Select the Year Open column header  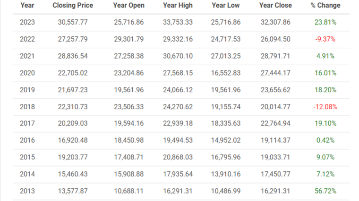129,6
